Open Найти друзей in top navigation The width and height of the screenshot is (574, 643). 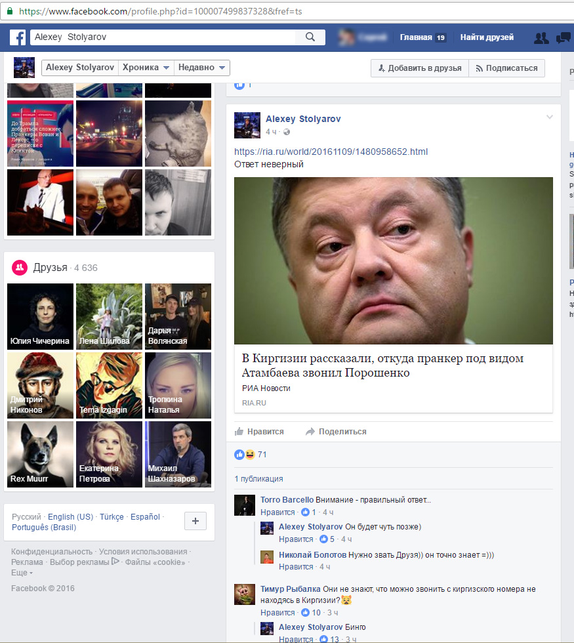click(x=487, y=37)
